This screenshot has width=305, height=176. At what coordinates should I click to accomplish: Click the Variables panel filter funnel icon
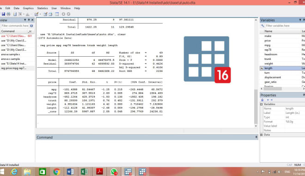[x=300, y=20]
